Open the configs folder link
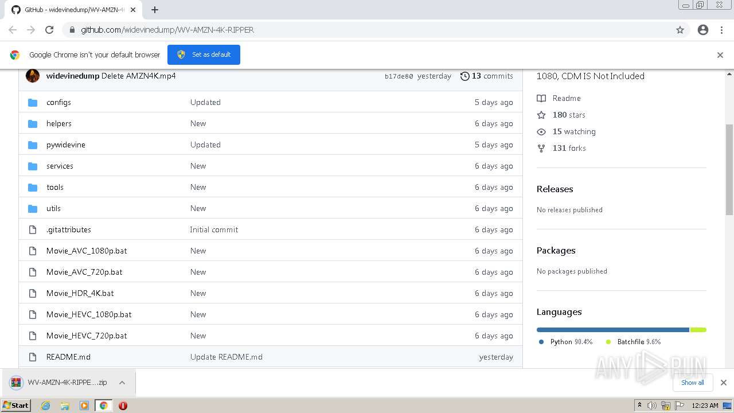 (58, 102)
